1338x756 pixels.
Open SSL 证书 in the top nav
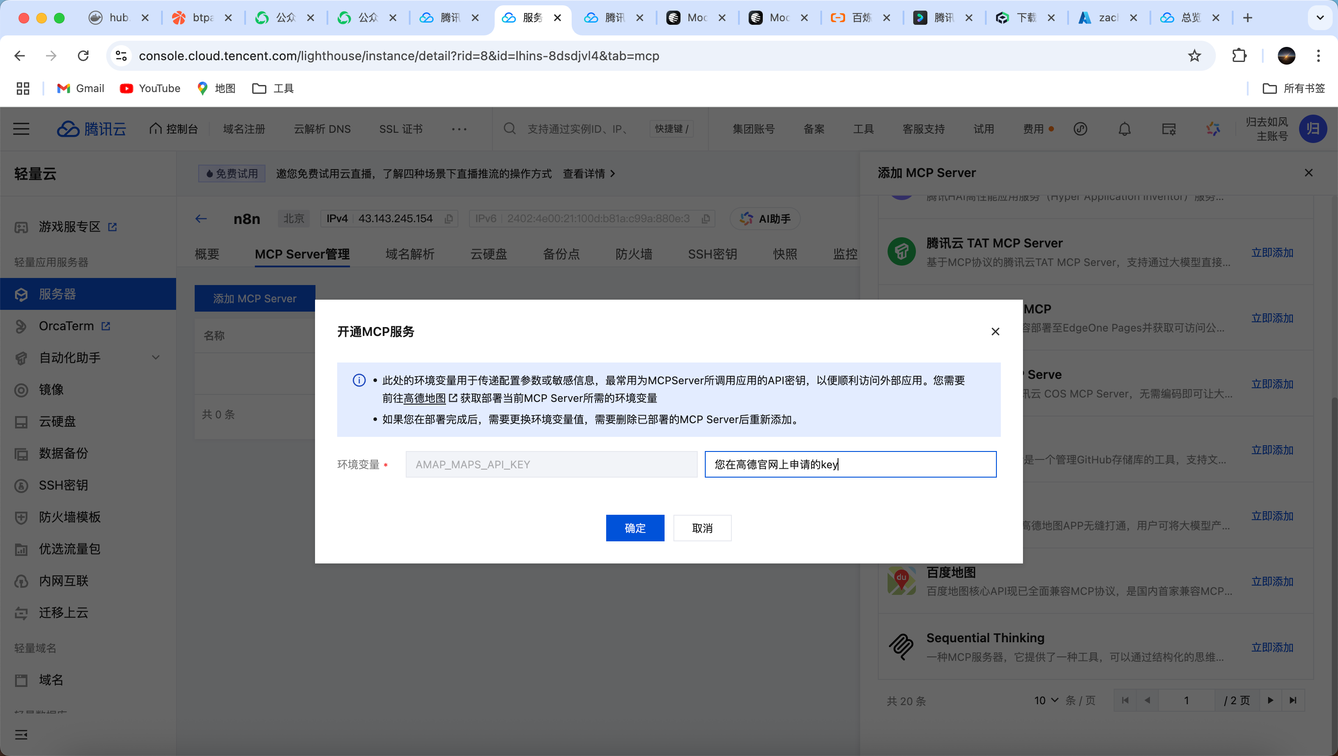tap(400, 129)
